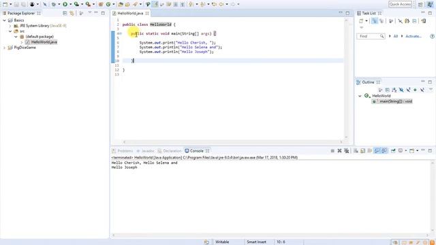Click the New file wizard toolbar icon
The image size is (436, 245).
(x=5, y=4)
